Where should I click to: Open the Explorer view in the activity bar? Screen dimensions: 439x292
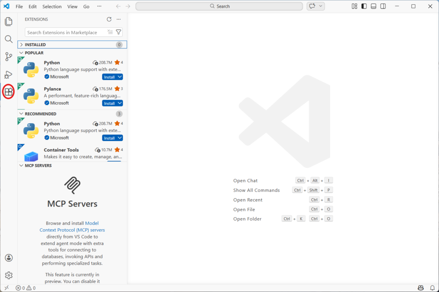[9, 21]
